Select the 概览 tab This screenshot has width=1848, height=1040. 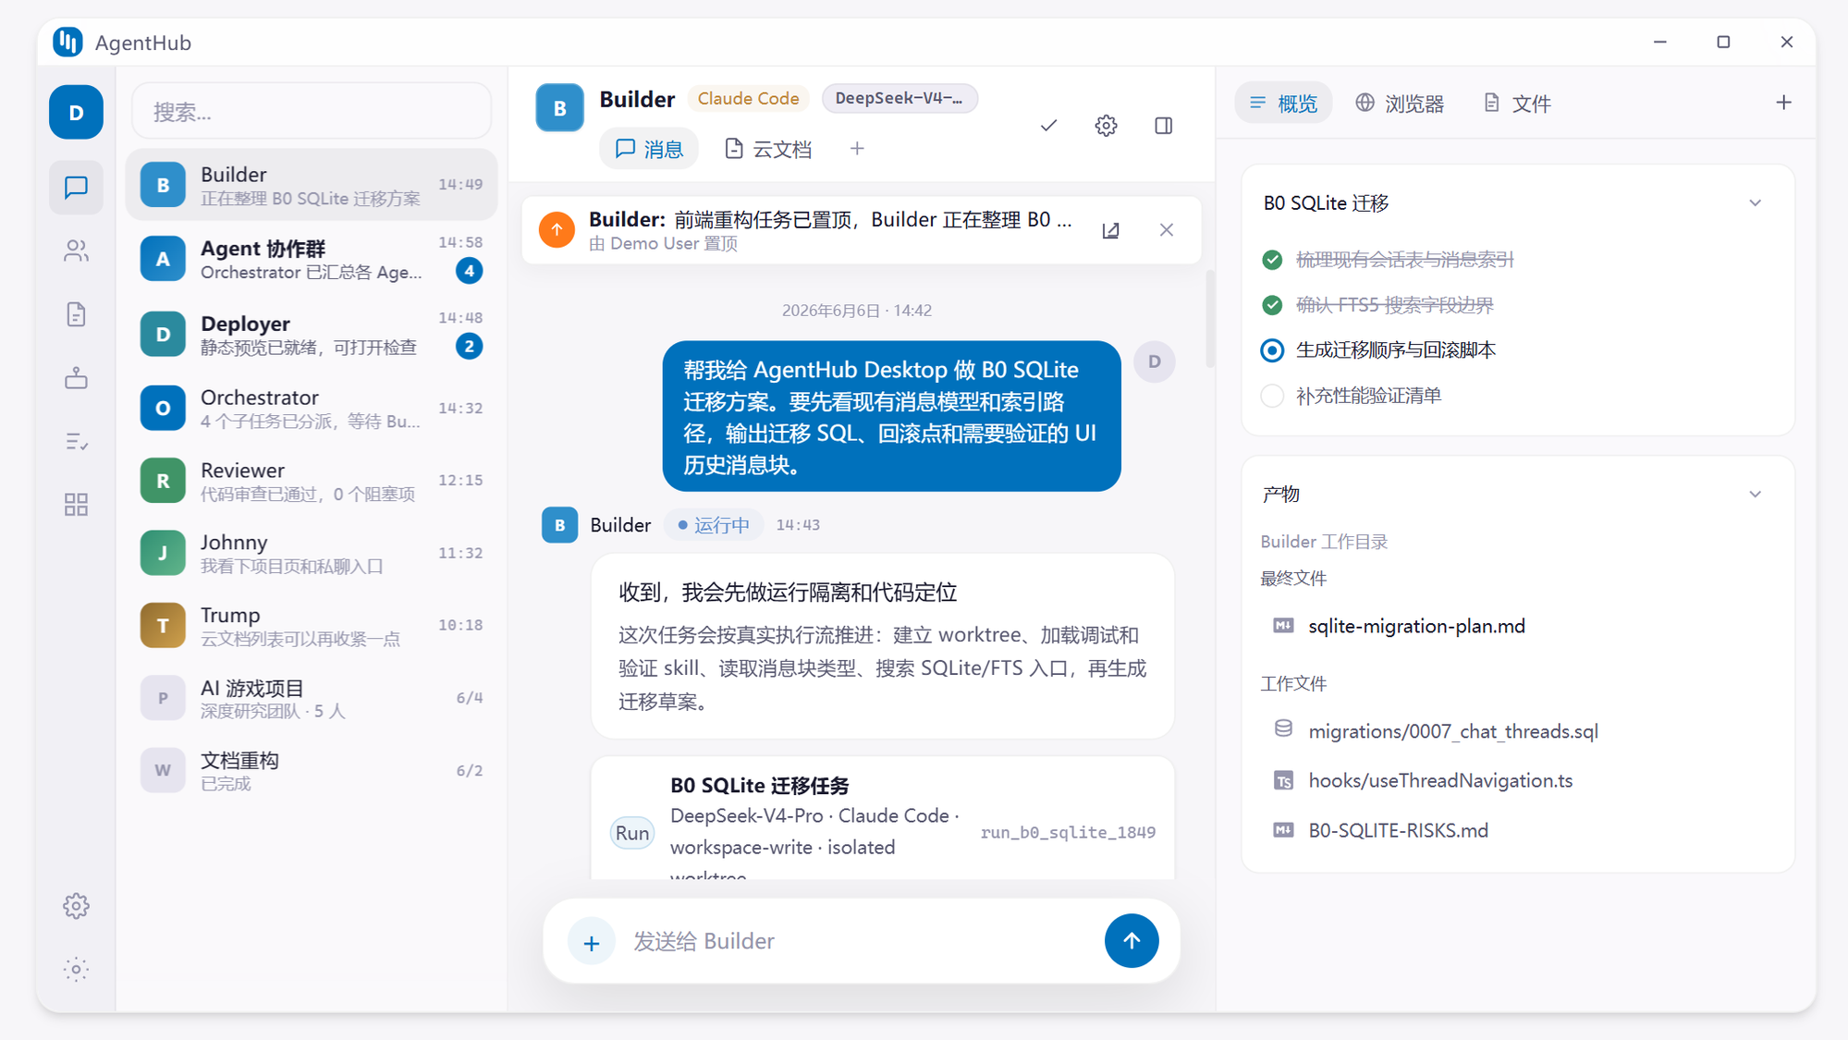point(1283,104)
